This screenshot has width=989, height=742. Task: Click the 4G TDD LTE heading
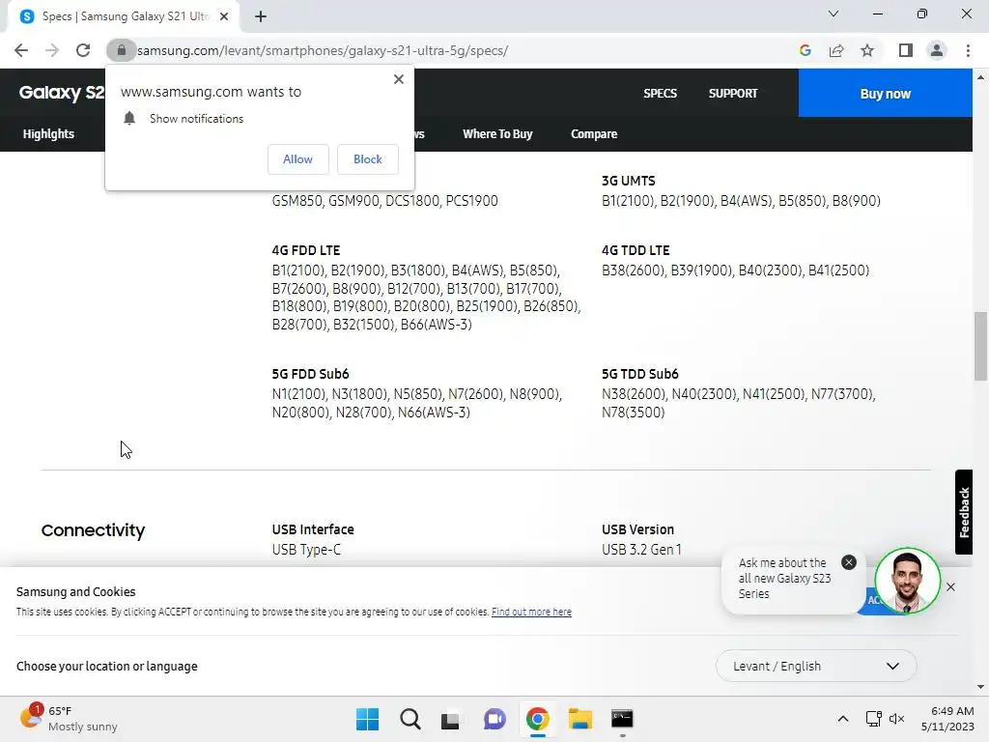tap(636, 250)
